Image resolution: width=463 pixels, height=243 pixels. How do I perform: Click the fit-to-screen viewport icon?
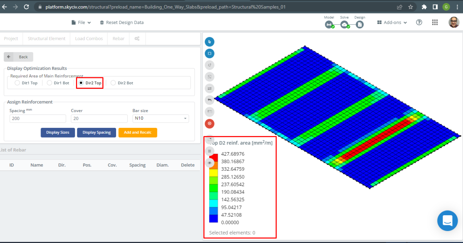click(x=210, y=76)
